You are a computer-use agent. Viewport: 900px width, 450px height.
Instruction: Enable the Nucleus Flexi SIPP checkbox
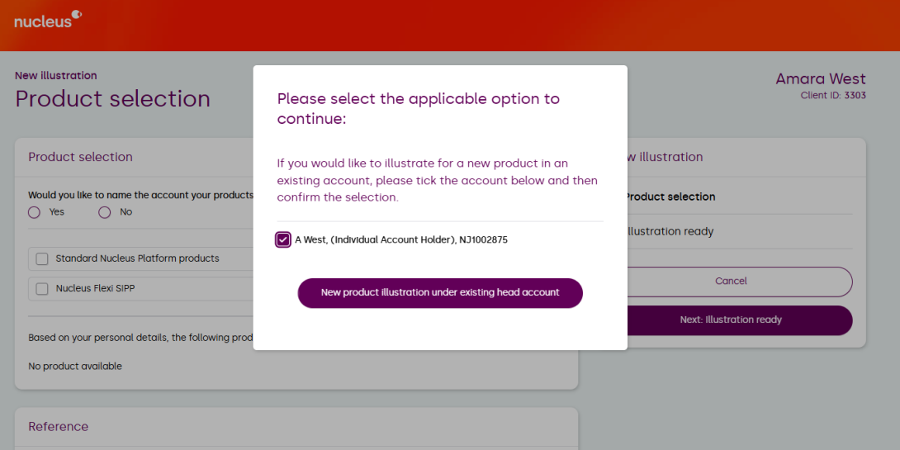[x=42, y=289]
